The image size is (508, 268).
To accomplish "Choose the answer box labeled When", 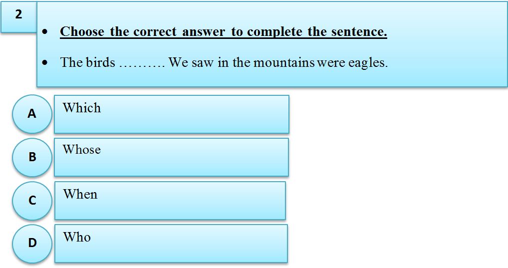I will (x=170, y=201).
